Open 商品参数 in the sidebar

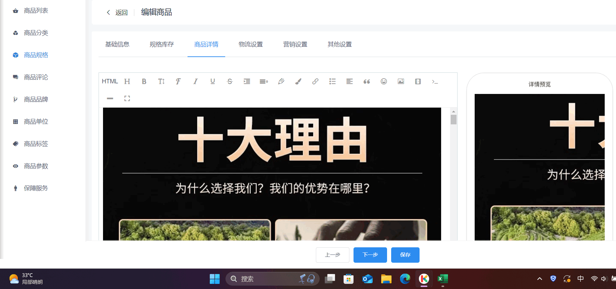[x=36, y=166]
